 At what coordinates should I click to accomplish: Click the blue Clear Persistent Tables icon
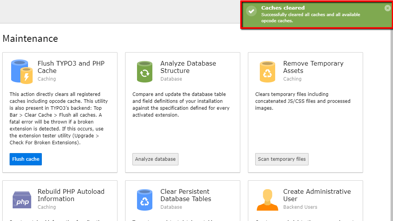(x=145, y=200)
